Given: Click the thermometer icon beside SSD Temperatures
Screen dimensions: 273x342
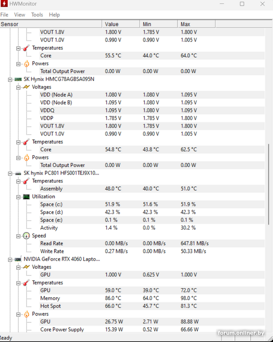Looking at the screenshot, I should [x=26, y=181].
